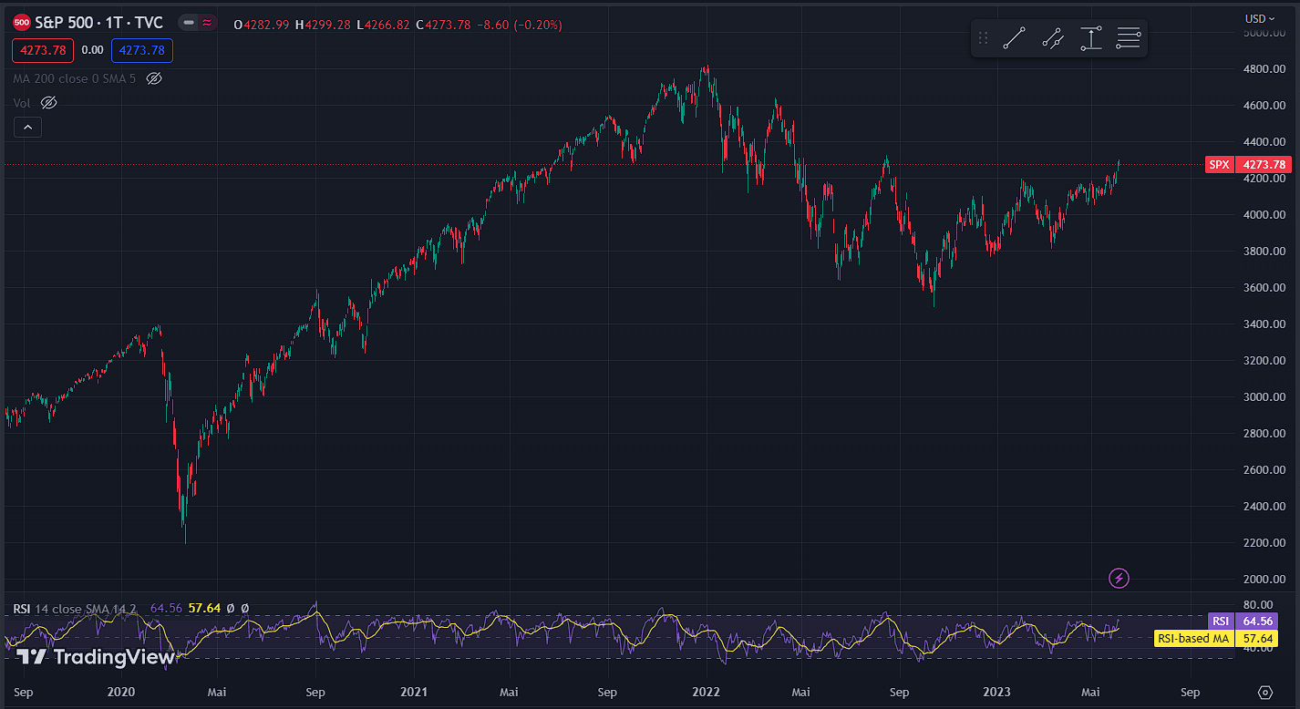1300x709 pixels.
Task: Select the double-line tool next to trend line
Action: point(1053,38)
